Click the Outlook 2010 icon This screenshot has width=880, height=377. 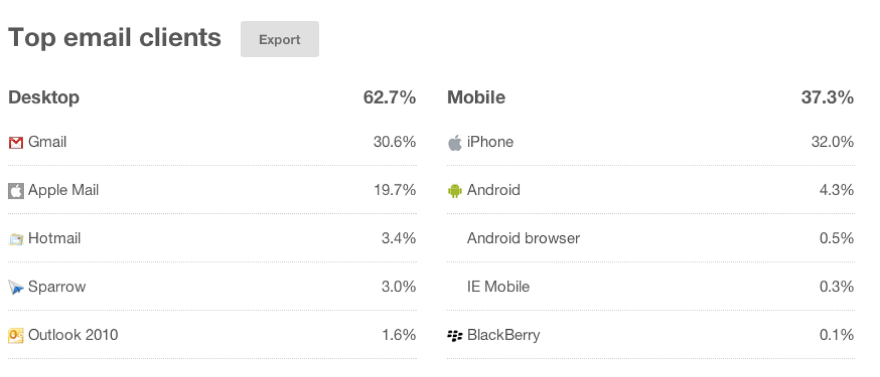[x=16, y=335]
